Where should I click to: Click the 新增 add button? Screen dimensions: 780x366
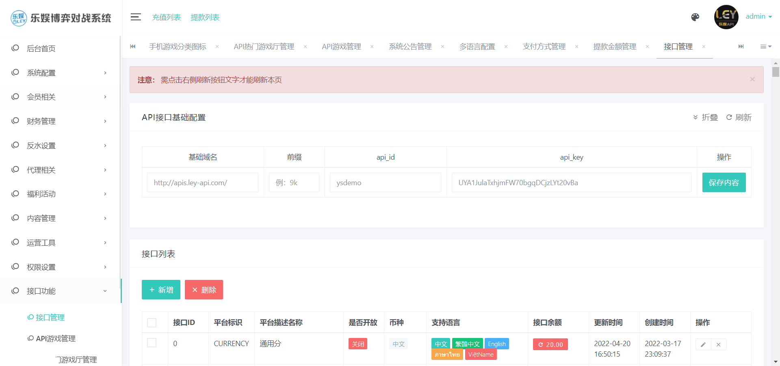[x=161, y=290]
